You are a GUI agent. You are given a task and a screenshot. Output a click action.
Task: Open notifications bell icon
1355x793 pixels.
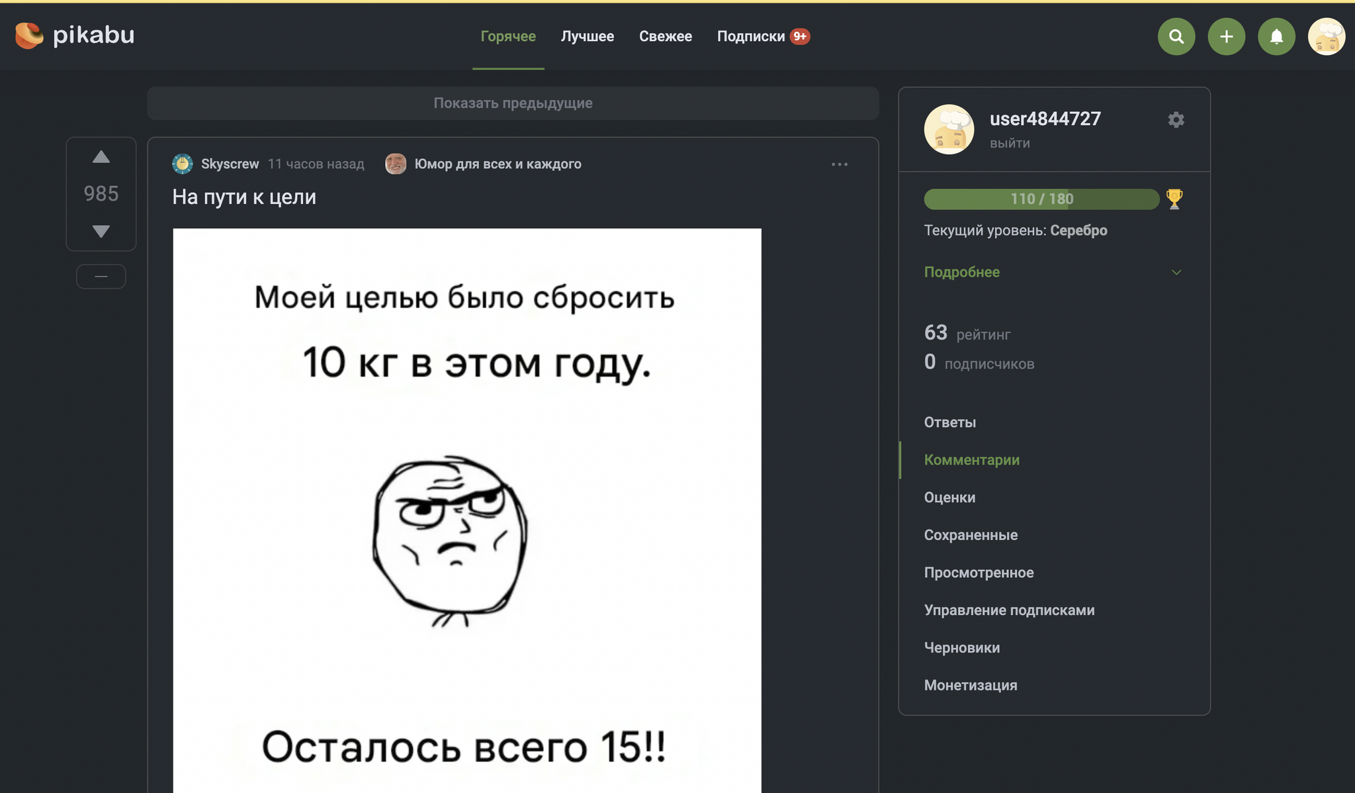[x=1276, y=36]
